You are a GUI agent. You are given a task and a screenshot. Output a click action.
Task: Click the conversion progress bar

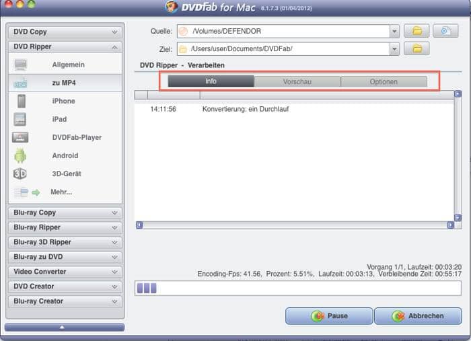point(297,288)
